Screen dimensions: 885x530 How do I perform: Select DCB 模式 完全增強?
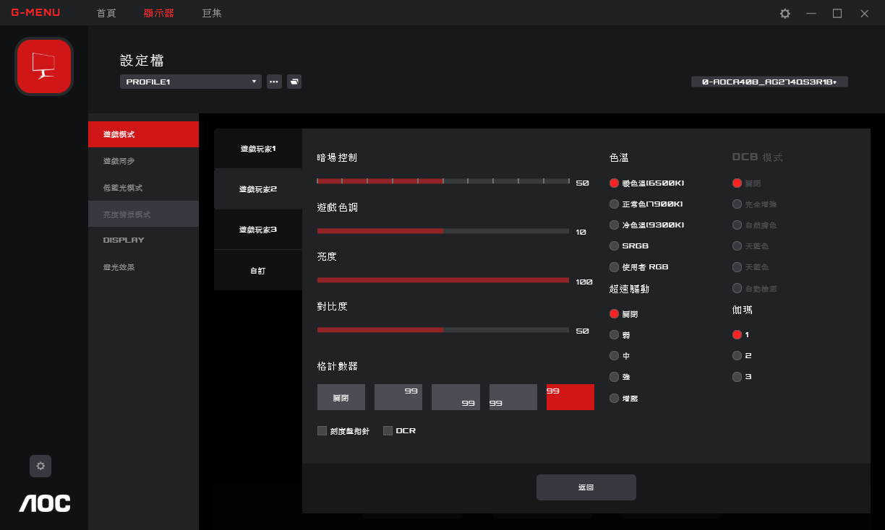point(737,204)
